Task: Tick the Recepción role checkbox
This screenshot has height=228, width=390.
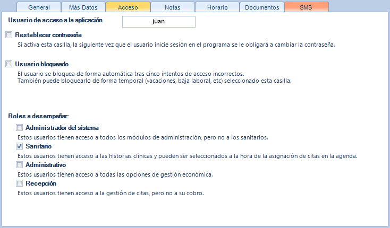Action: [20, 183]
